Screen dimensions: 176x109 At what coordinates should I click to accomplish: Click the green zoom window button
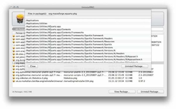(18, 7)
